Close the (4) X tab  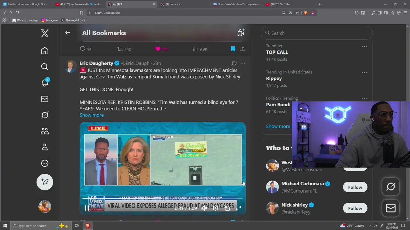pyautogui.click(x=154, y=4)
